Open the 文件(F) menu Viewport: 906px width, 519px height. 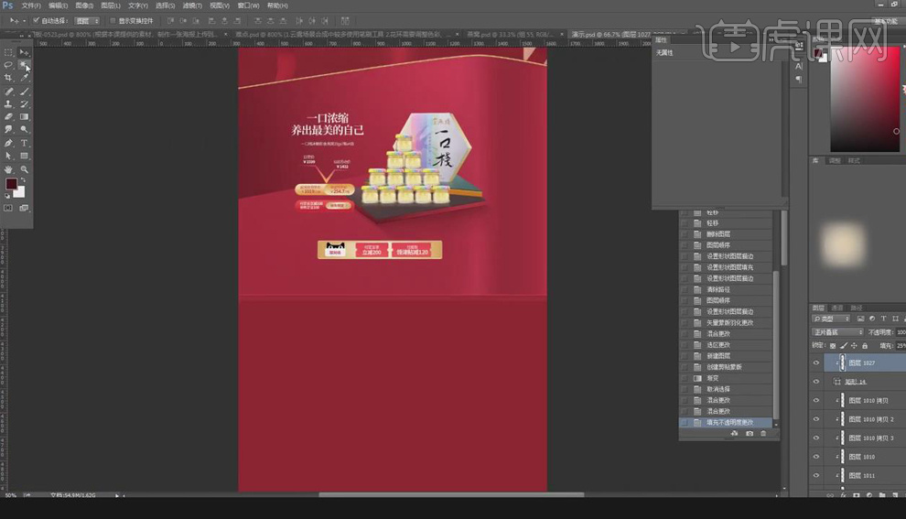coord(31,5)
